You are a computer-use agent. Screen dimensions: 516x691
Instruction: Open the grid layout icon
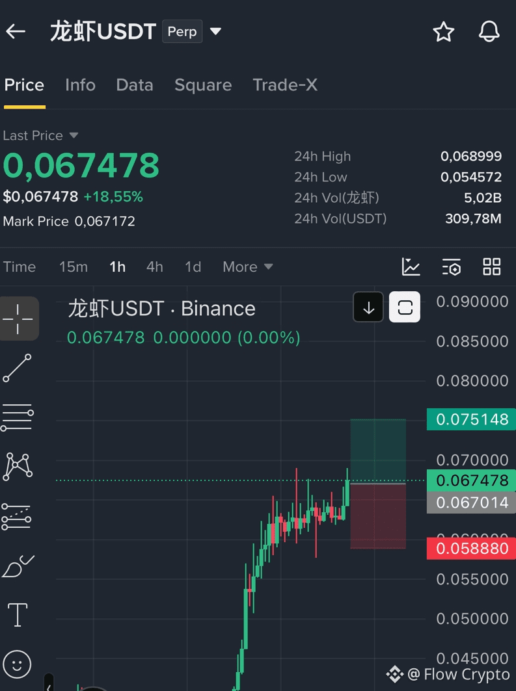click(x=491, y=267)
